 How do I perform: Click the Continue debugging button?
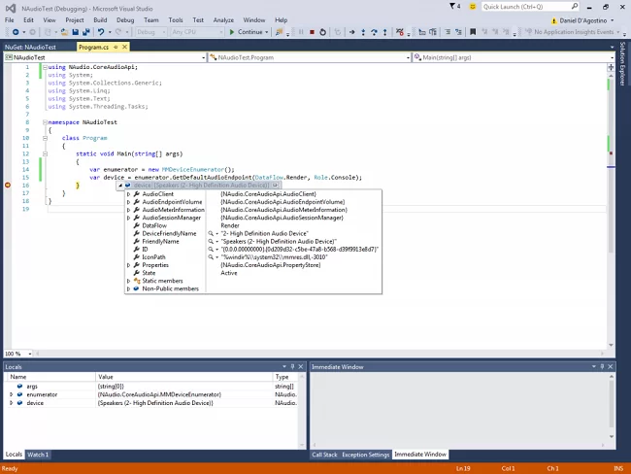pyautogui.click(x=246, y=32)
